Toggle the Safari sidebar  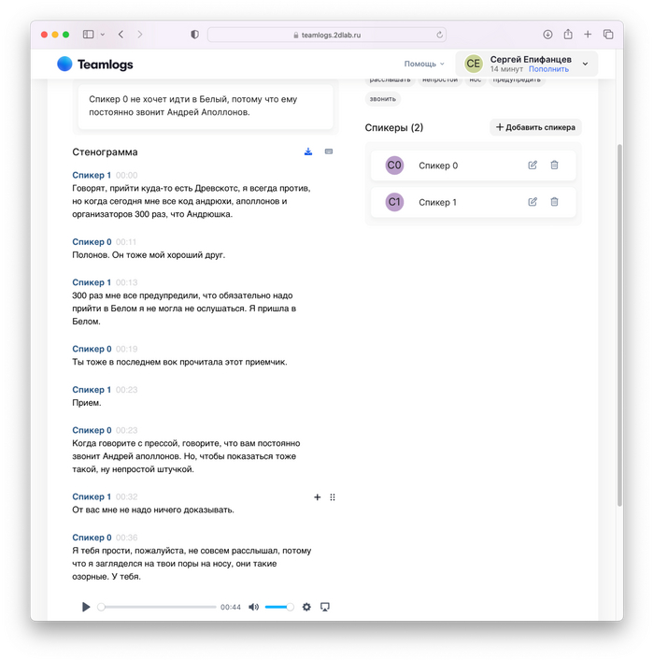[x=88, y=35]
